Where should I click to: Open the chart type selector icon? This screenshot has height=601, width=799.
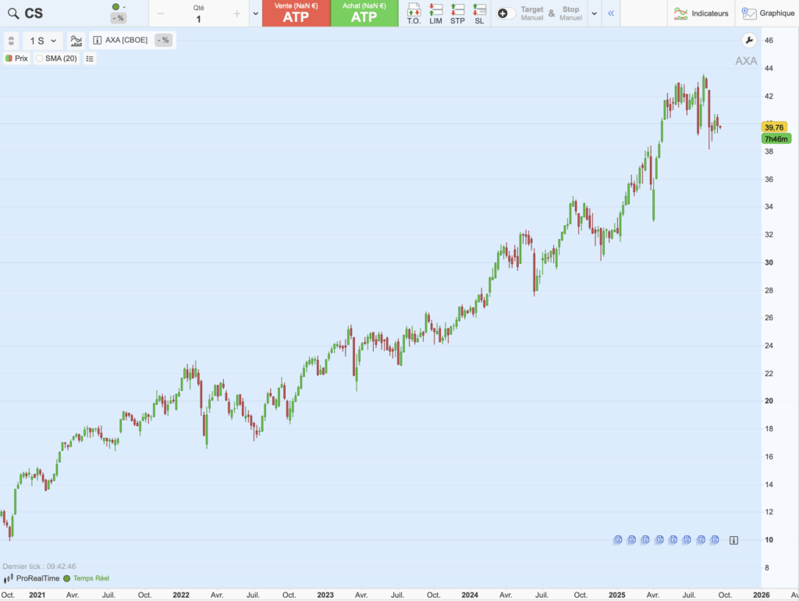click(75, 41)
